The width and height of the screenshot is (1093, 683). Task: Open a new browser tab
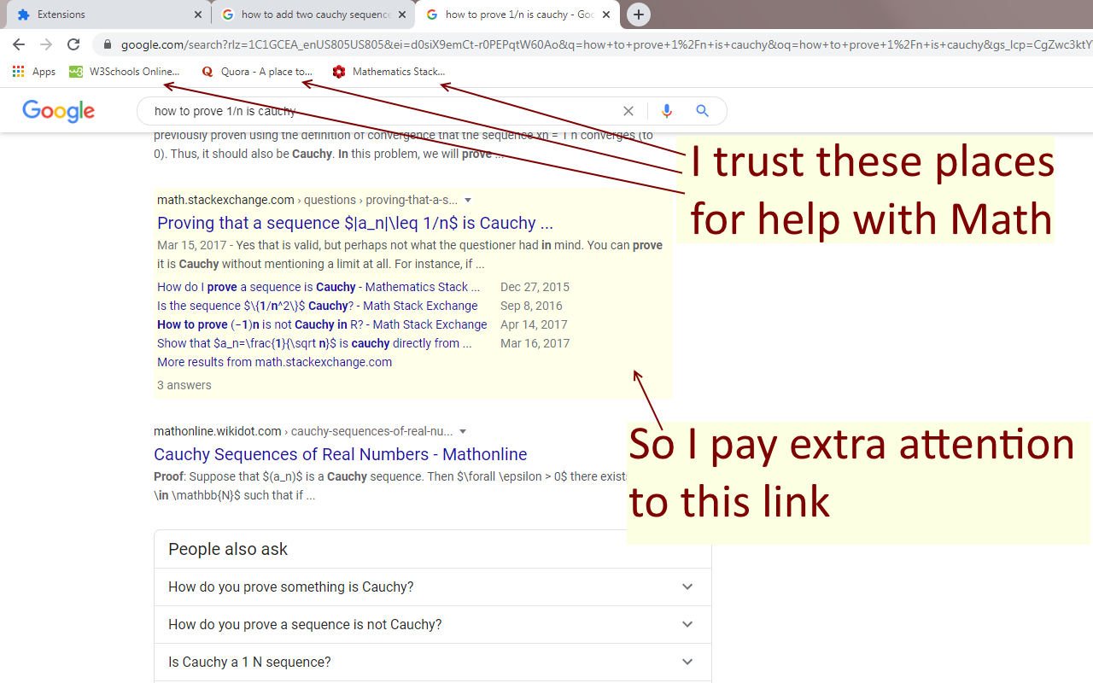638,15
